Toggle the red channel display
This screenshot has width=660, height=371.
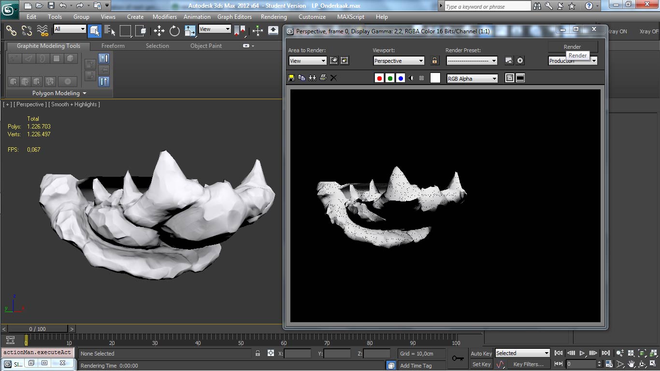pyautogui.click(x=379, y=78)
